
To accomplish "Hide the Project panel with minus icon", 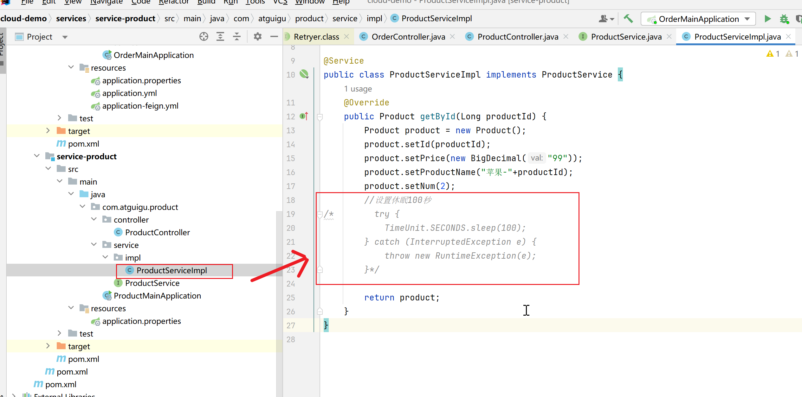I will coord(274,37).
